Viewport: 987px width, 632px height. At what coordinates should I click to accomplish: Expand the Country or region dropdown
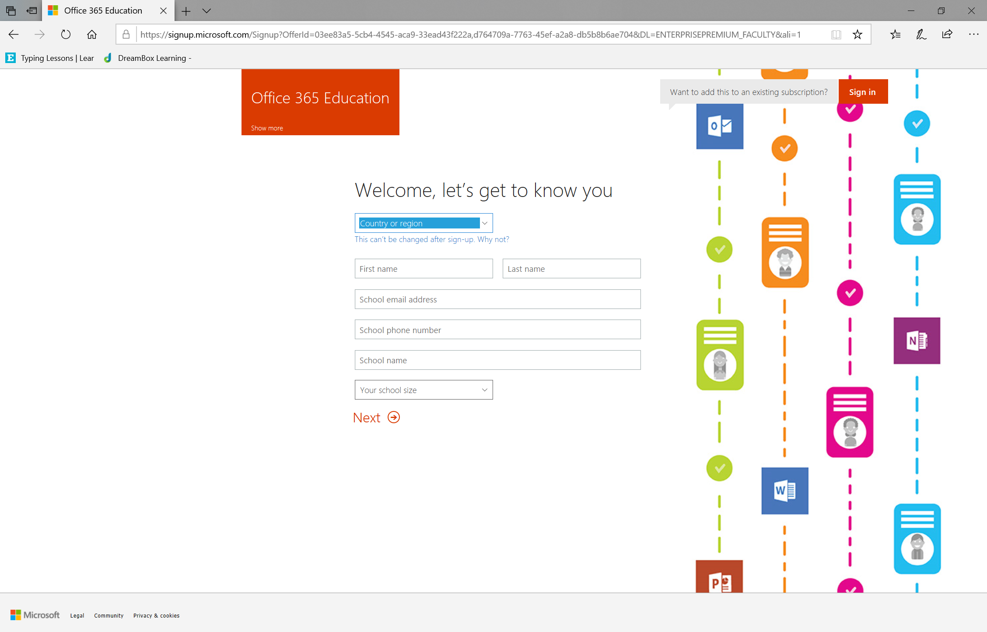[x=486, y=222]
